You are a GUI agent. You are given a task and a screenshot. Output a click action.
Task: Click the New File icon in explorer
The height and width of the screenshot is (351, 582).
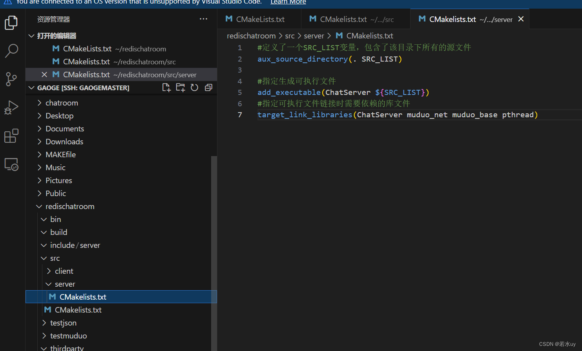(166, 87)
